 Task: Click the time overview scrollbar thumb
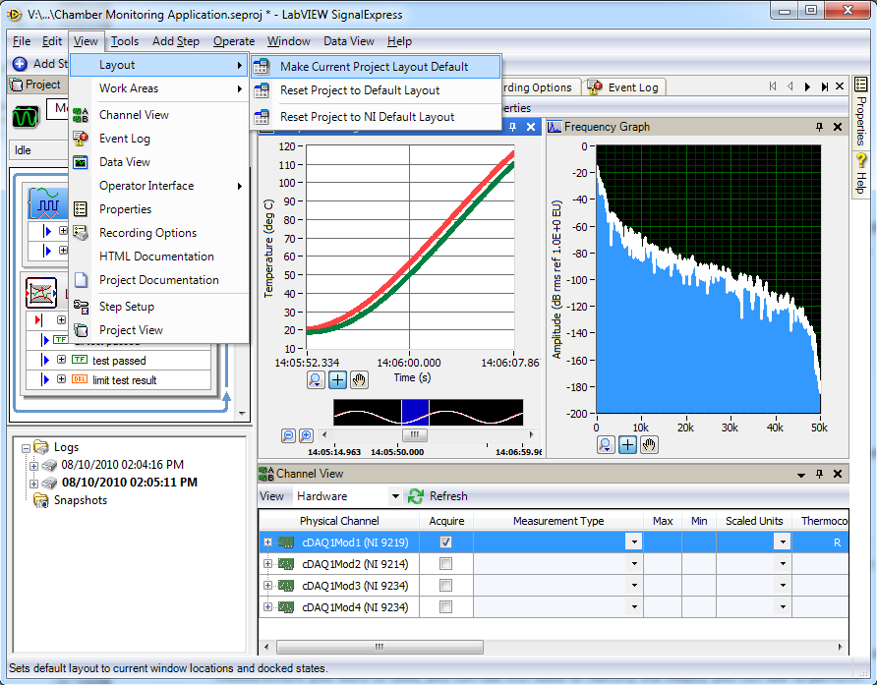coord(415,435)
